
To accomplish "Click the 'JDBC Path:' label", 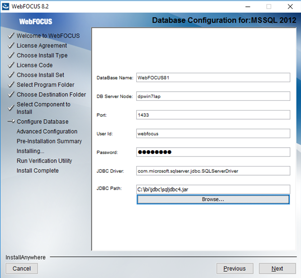I will tap(109, 188).
